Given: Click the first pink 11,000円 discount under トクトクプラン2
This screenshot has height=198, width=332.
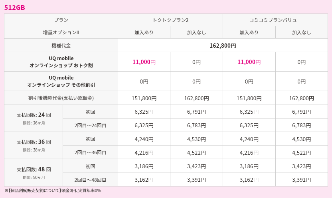Looking at the screenshot, I should click(x=144, y=62).
